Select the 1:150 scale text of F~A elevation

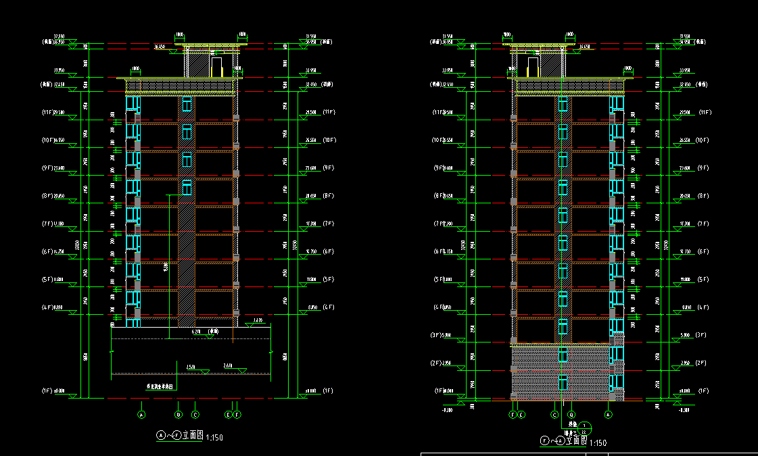tap(598, 443)
